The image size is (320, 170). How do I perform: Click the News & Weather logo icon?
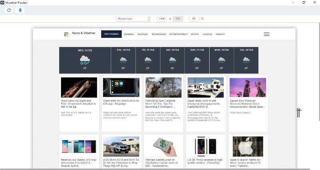point(66,34)
